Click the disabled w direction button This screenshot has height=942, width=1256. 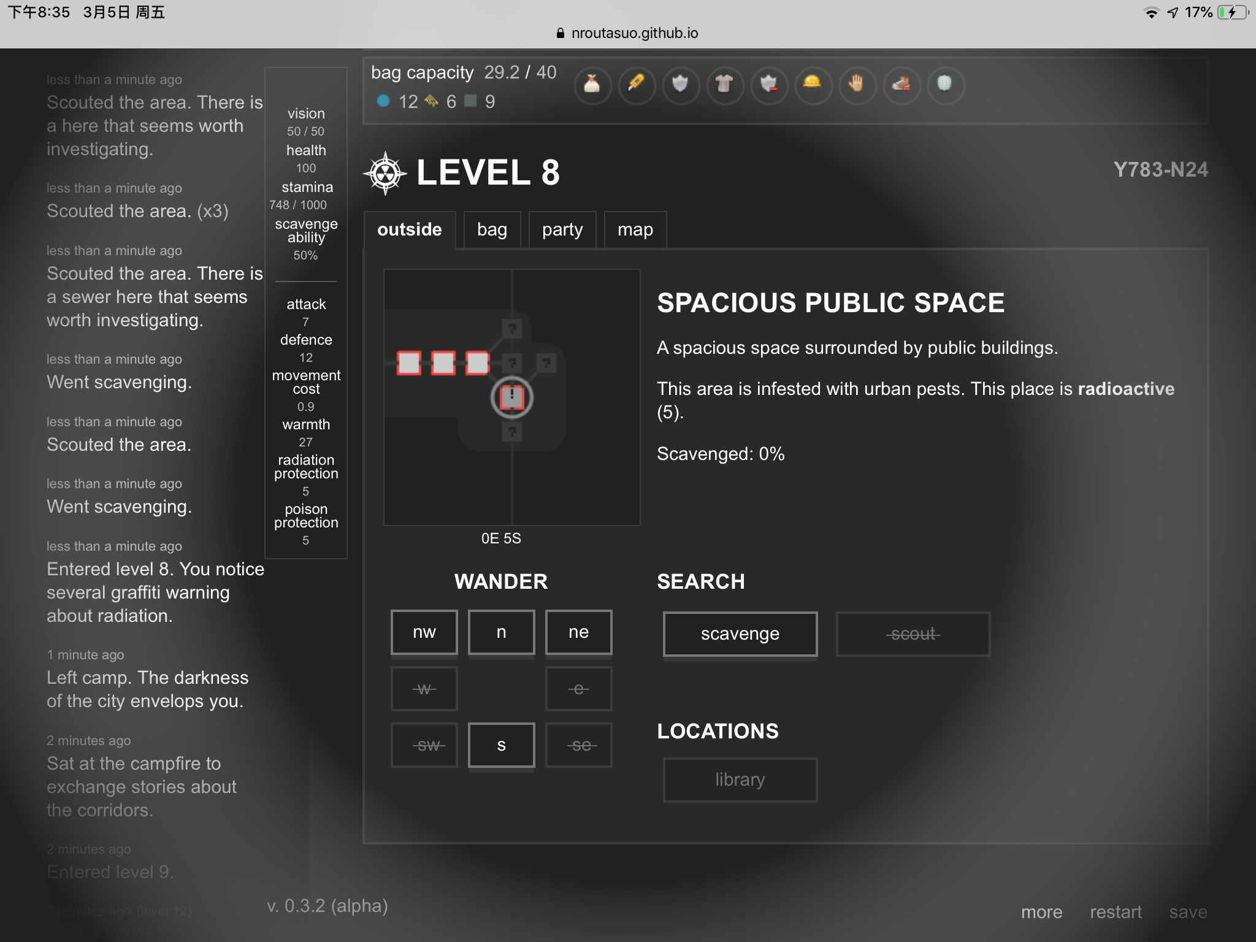point(424,689)
